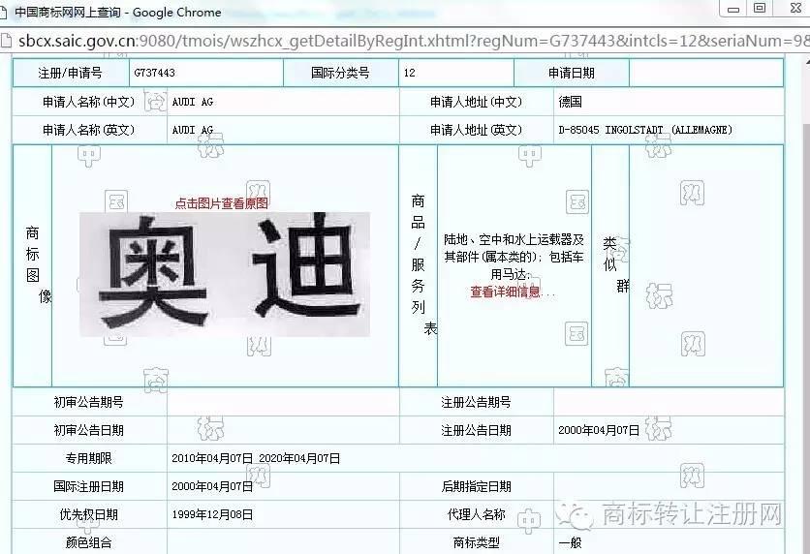Click the WeChat logo watermark at bottom
The height and width of the screenshot is (554, 810).
[x=582, y=513]
